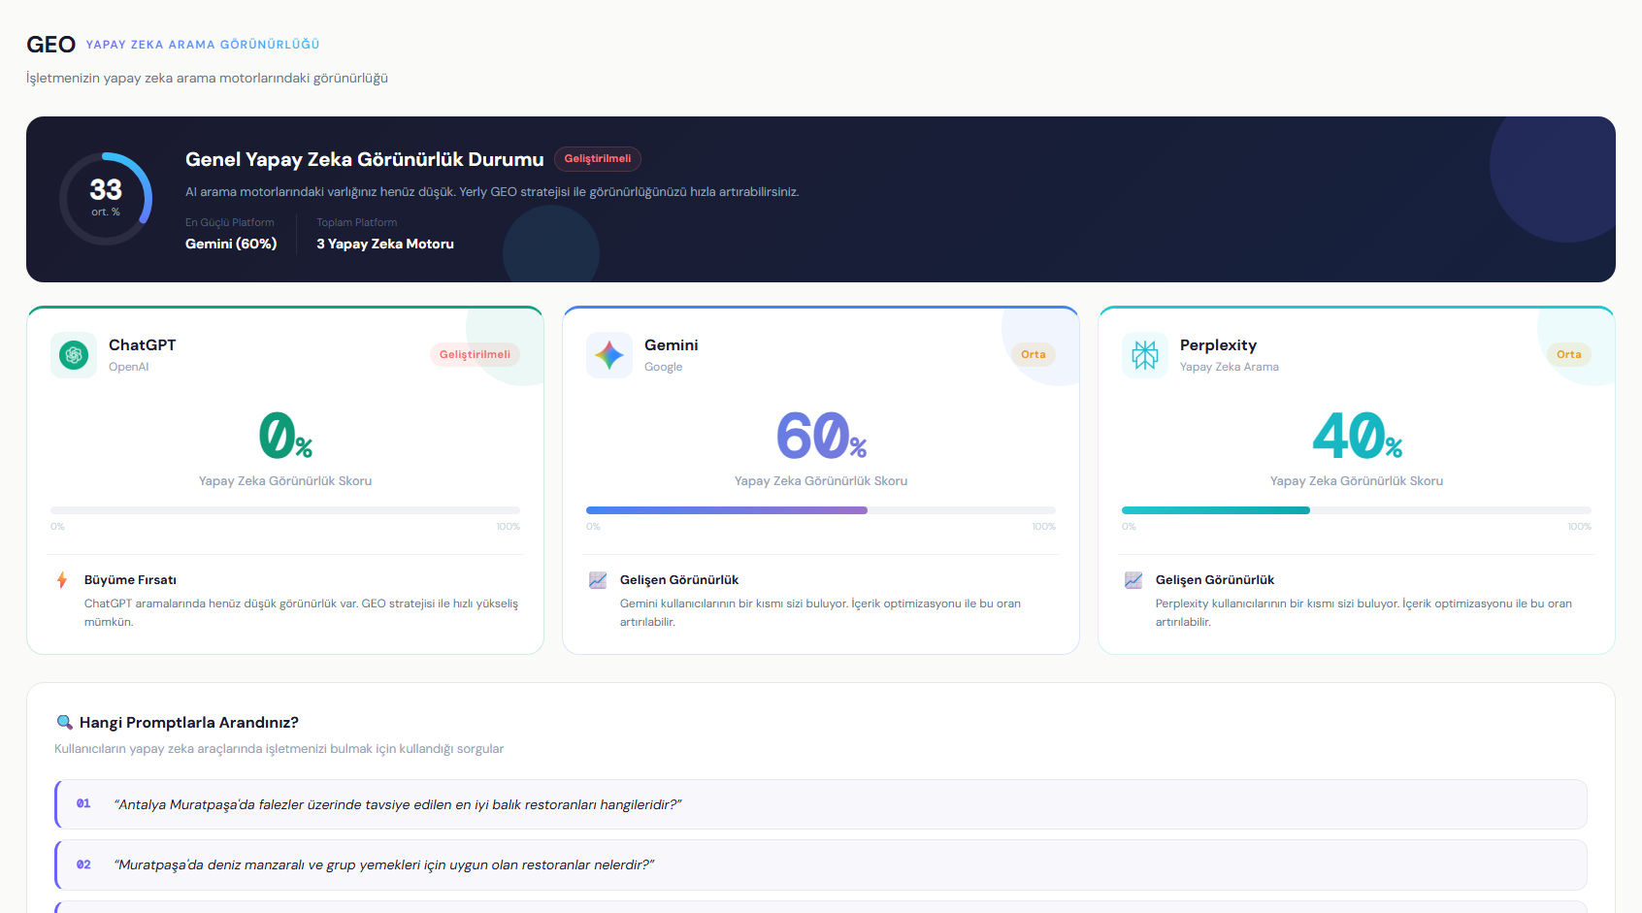Screen dimensions: 1642x913
Task: Click the Geliştirilmeli badge on the ChatGPT card
Action: point(475,355)
